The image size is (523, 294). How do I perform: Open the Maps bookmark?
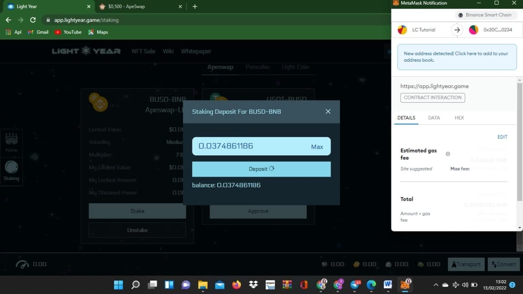pyautogui.click(x=98, y=32)
